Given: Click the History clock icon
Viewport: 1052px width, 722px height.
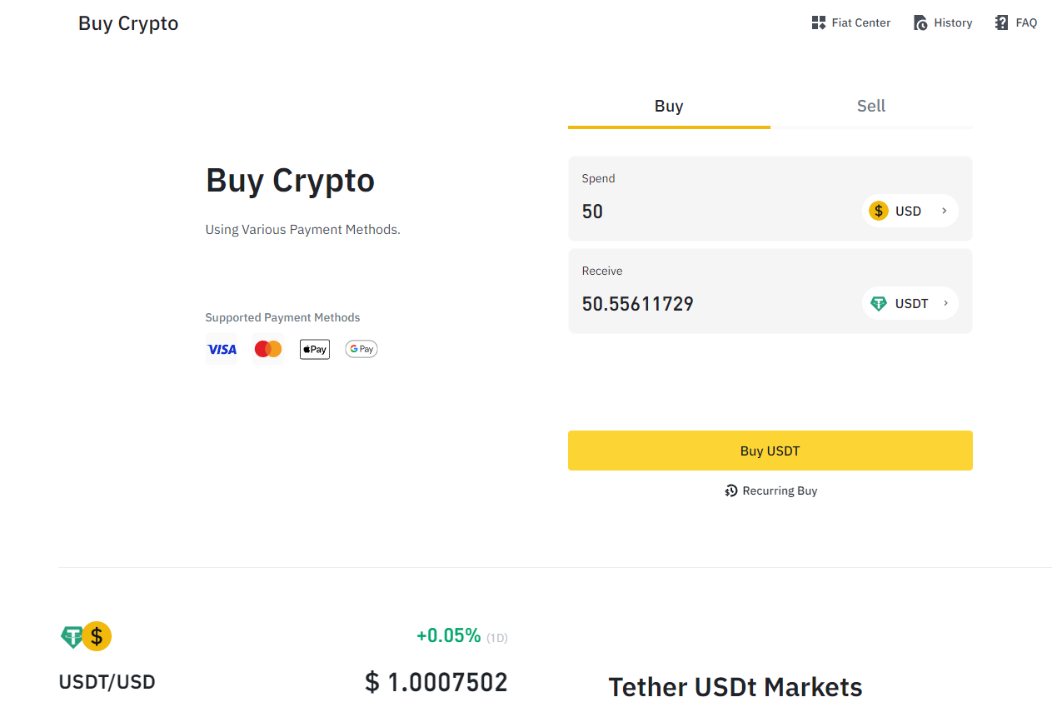Looking at the screenshot, I should click(920, 23).
